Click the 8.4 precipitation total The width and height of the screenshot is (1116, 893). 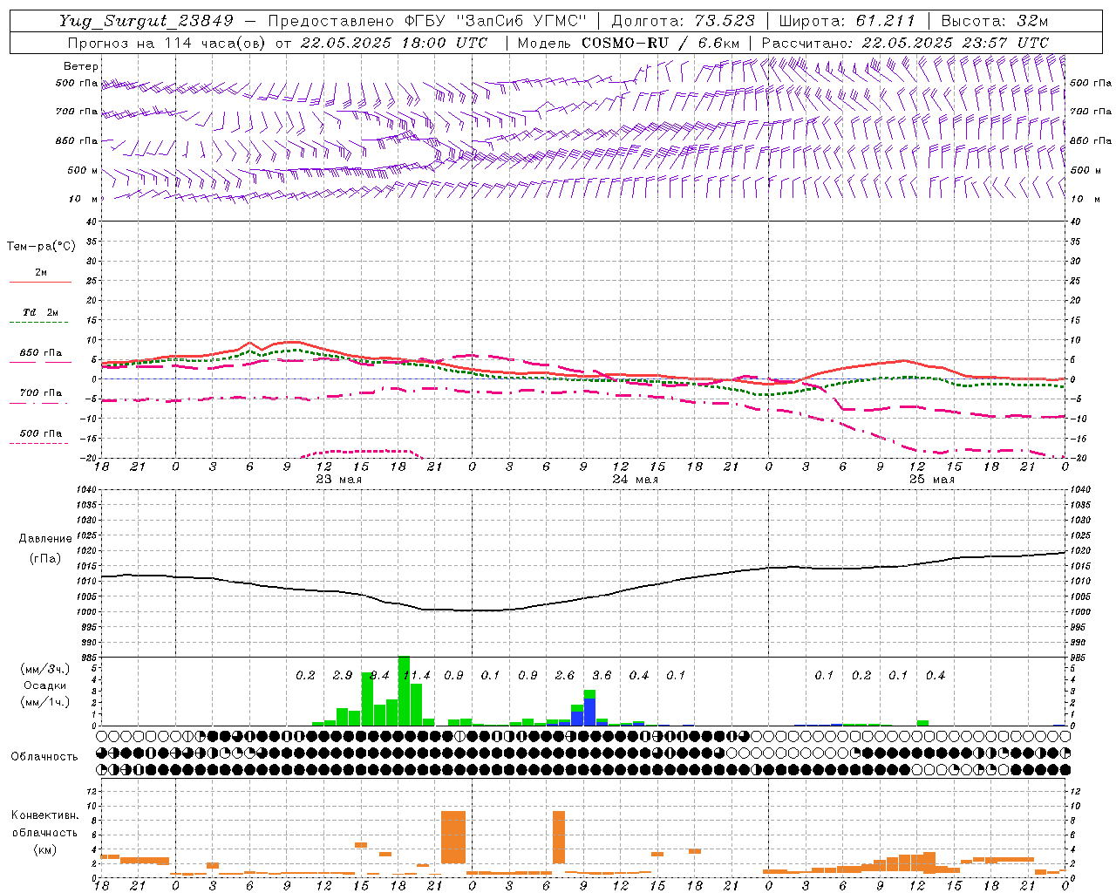tap(379, 676)
